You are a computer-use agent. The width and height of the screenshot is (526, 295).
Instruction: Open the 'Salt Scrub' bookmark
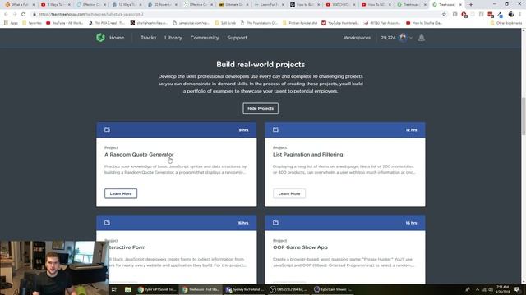225,23
